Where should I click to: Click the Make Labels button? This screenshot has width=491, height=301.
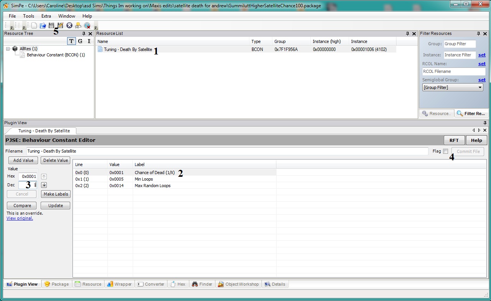click(56, 194)
